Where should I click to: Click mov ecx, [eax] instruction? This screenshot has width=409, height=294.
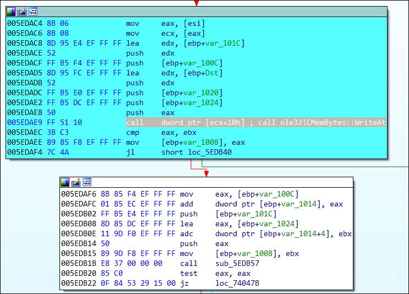(166, 34)
